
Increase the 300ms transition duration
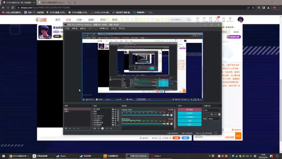220,118
